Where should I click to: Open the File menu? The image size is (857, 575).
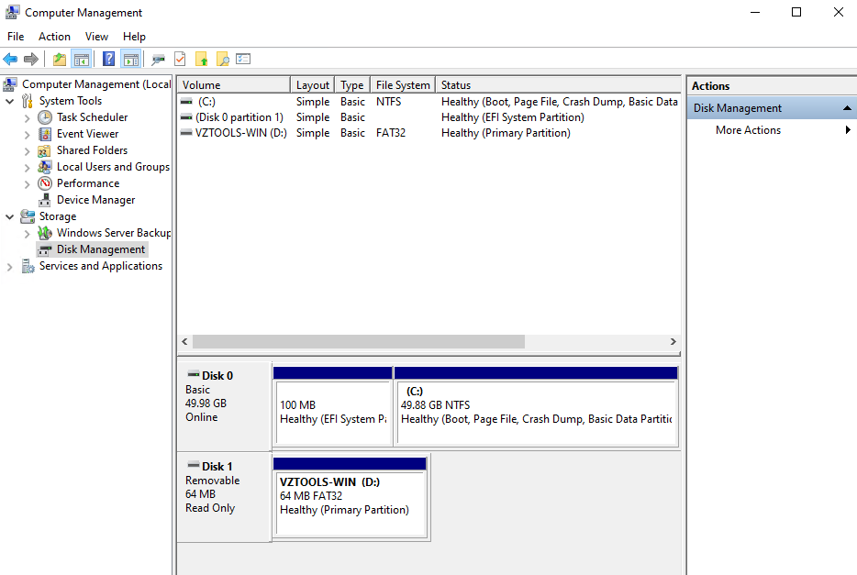tap(16, 37)
